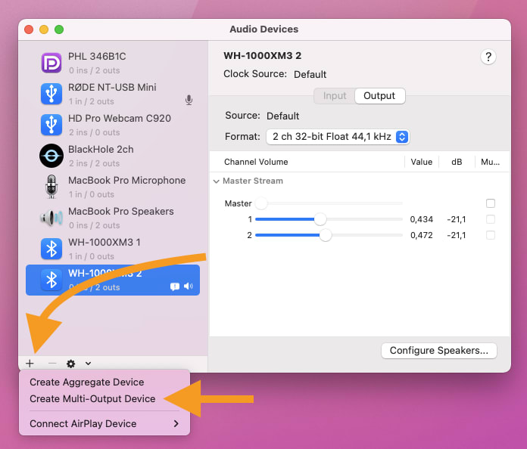Select the PHL 346B1C display icon
Image resolution: width=527 pixels, height=449 pixels.
pos(51,63)
